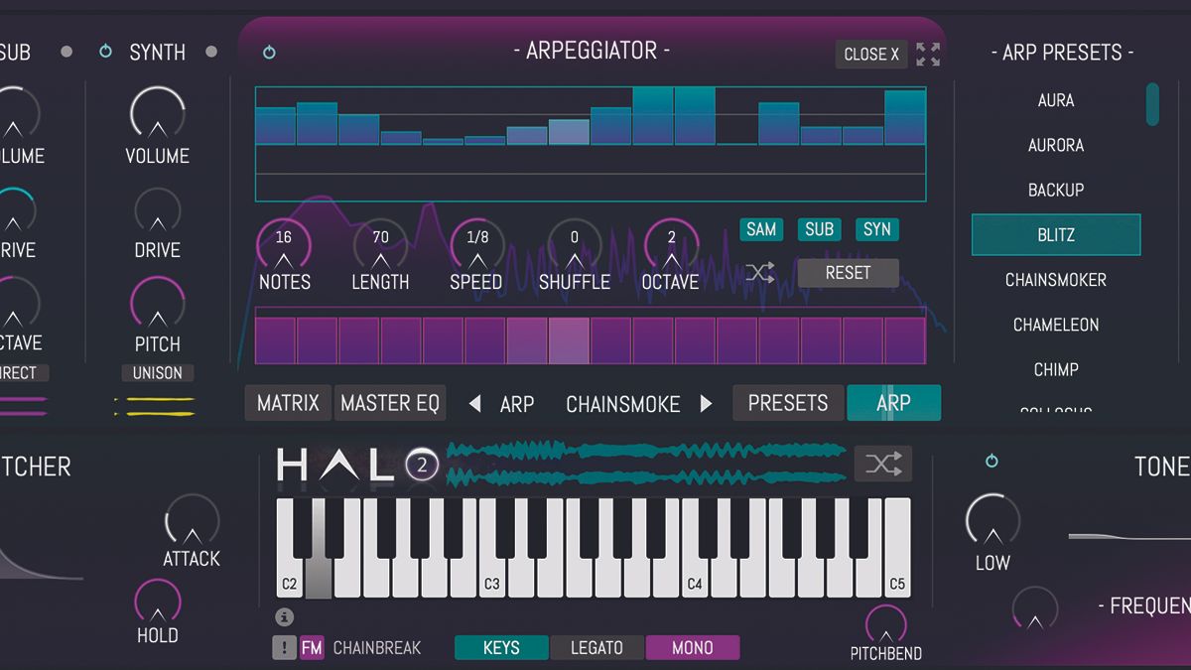Viewport: 1191px width, 670px height.
Task: Toggle the UNISON button under Pitch
Action: pyautogui.click(x=158, y=373)
